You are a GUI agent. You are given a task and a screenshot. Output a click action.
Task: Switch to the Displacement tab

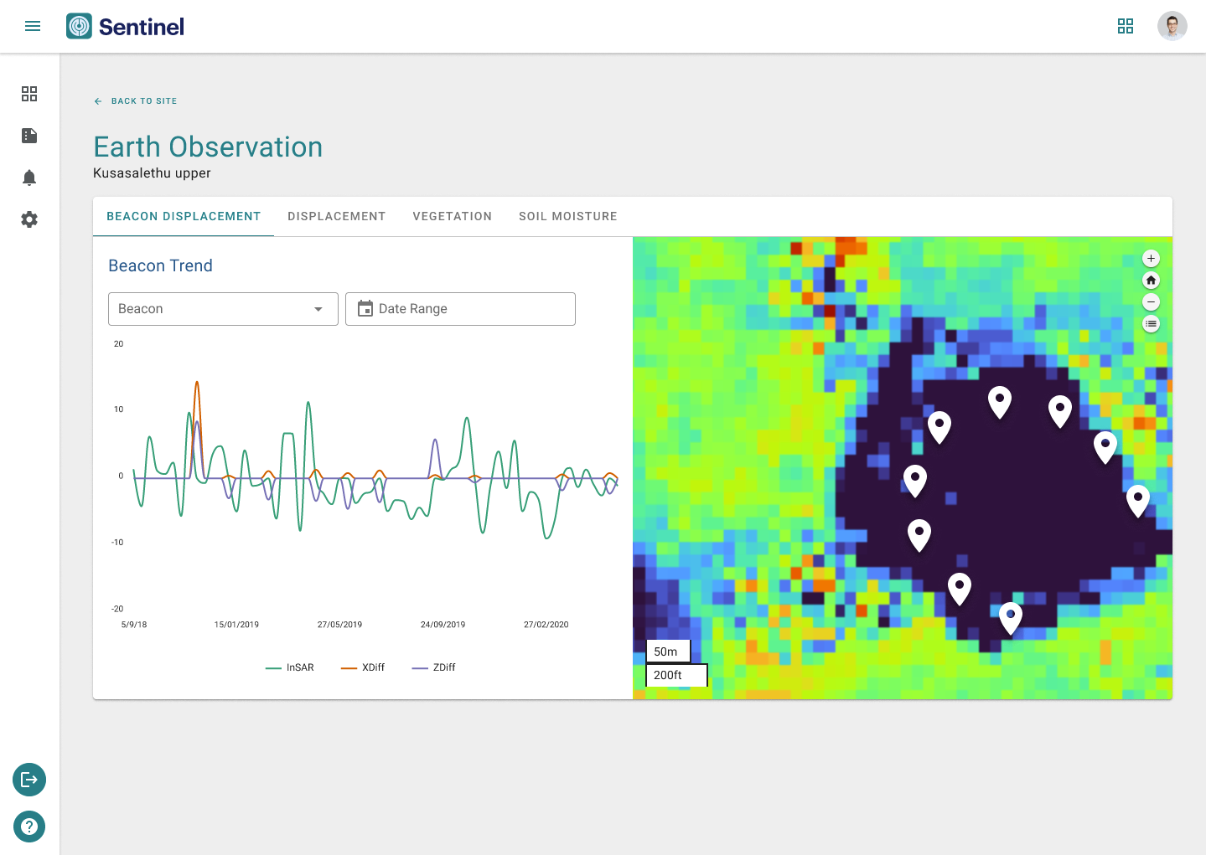point(337,216)
